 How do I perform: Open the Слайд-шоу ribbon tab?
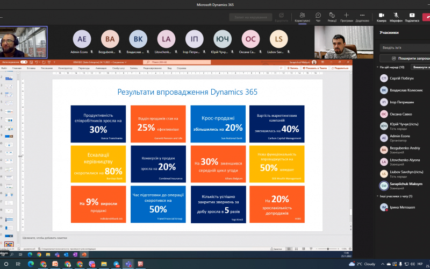tap(118, 68)
